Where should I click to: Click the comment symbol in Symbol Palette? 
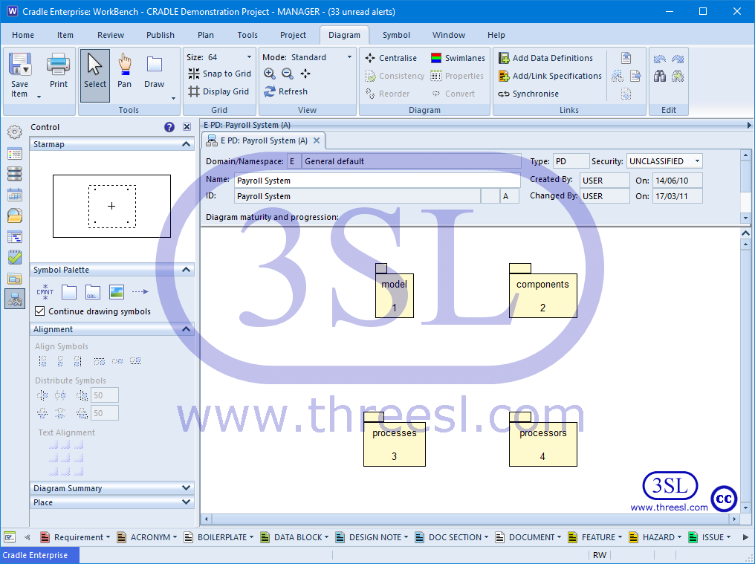coord(45,291)
